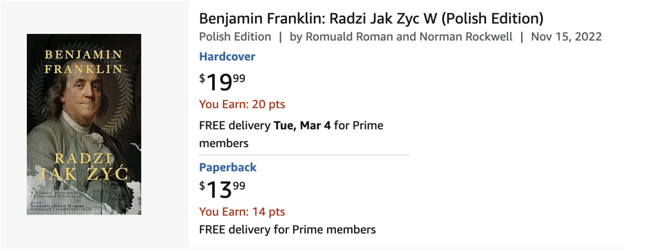Open the book cover thumbnail image
This screenshot has height=251, width=656.
(84, 124)
